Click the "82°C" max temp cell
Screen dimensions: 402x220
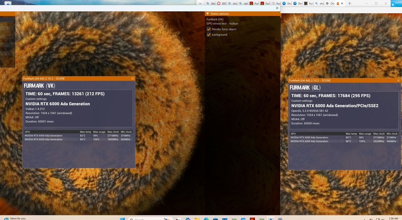82,135
